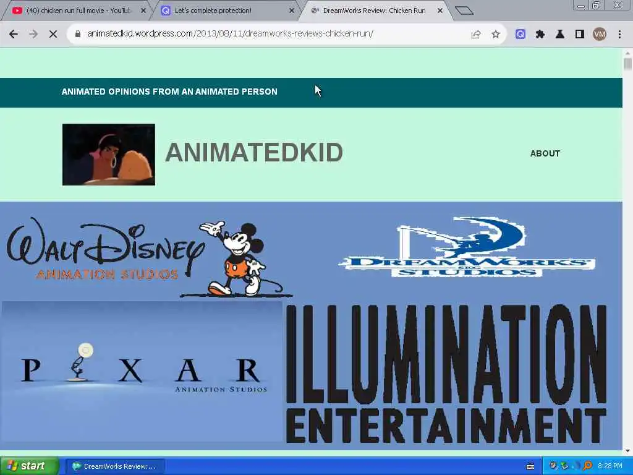Image resolution: width=633 pixels, height=475 pixels.
Task: Close the DreamWorks Review tab
Action: 440,11
